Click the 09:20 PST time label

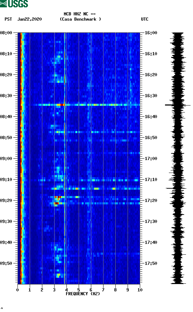(x=6, y=201)
